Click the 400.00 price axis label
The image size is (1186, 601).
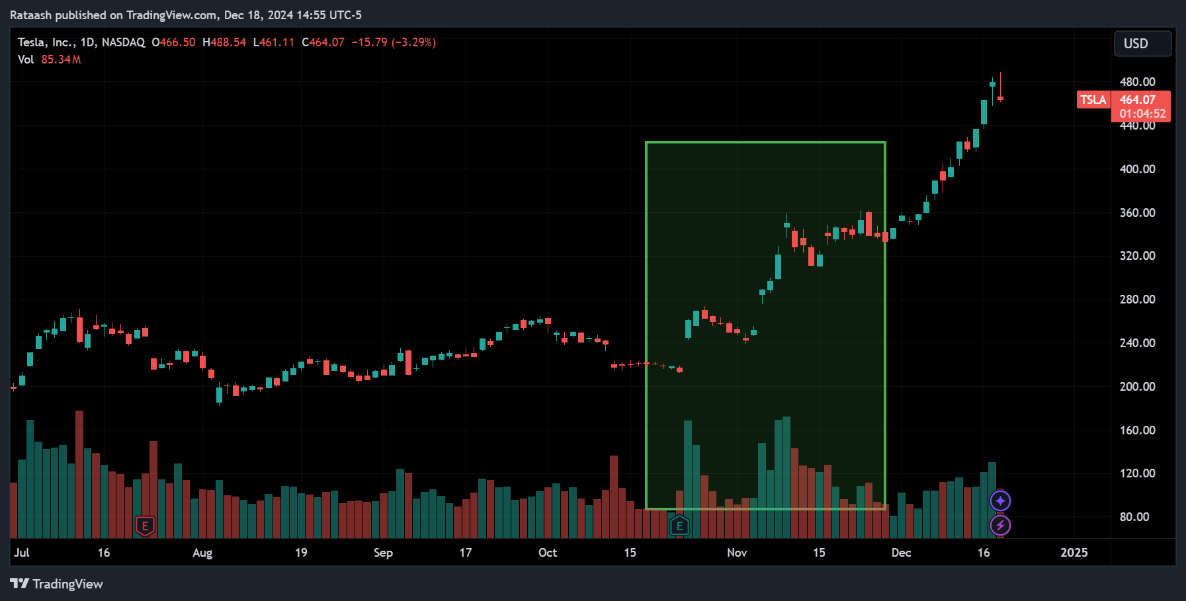point(1137,169)
